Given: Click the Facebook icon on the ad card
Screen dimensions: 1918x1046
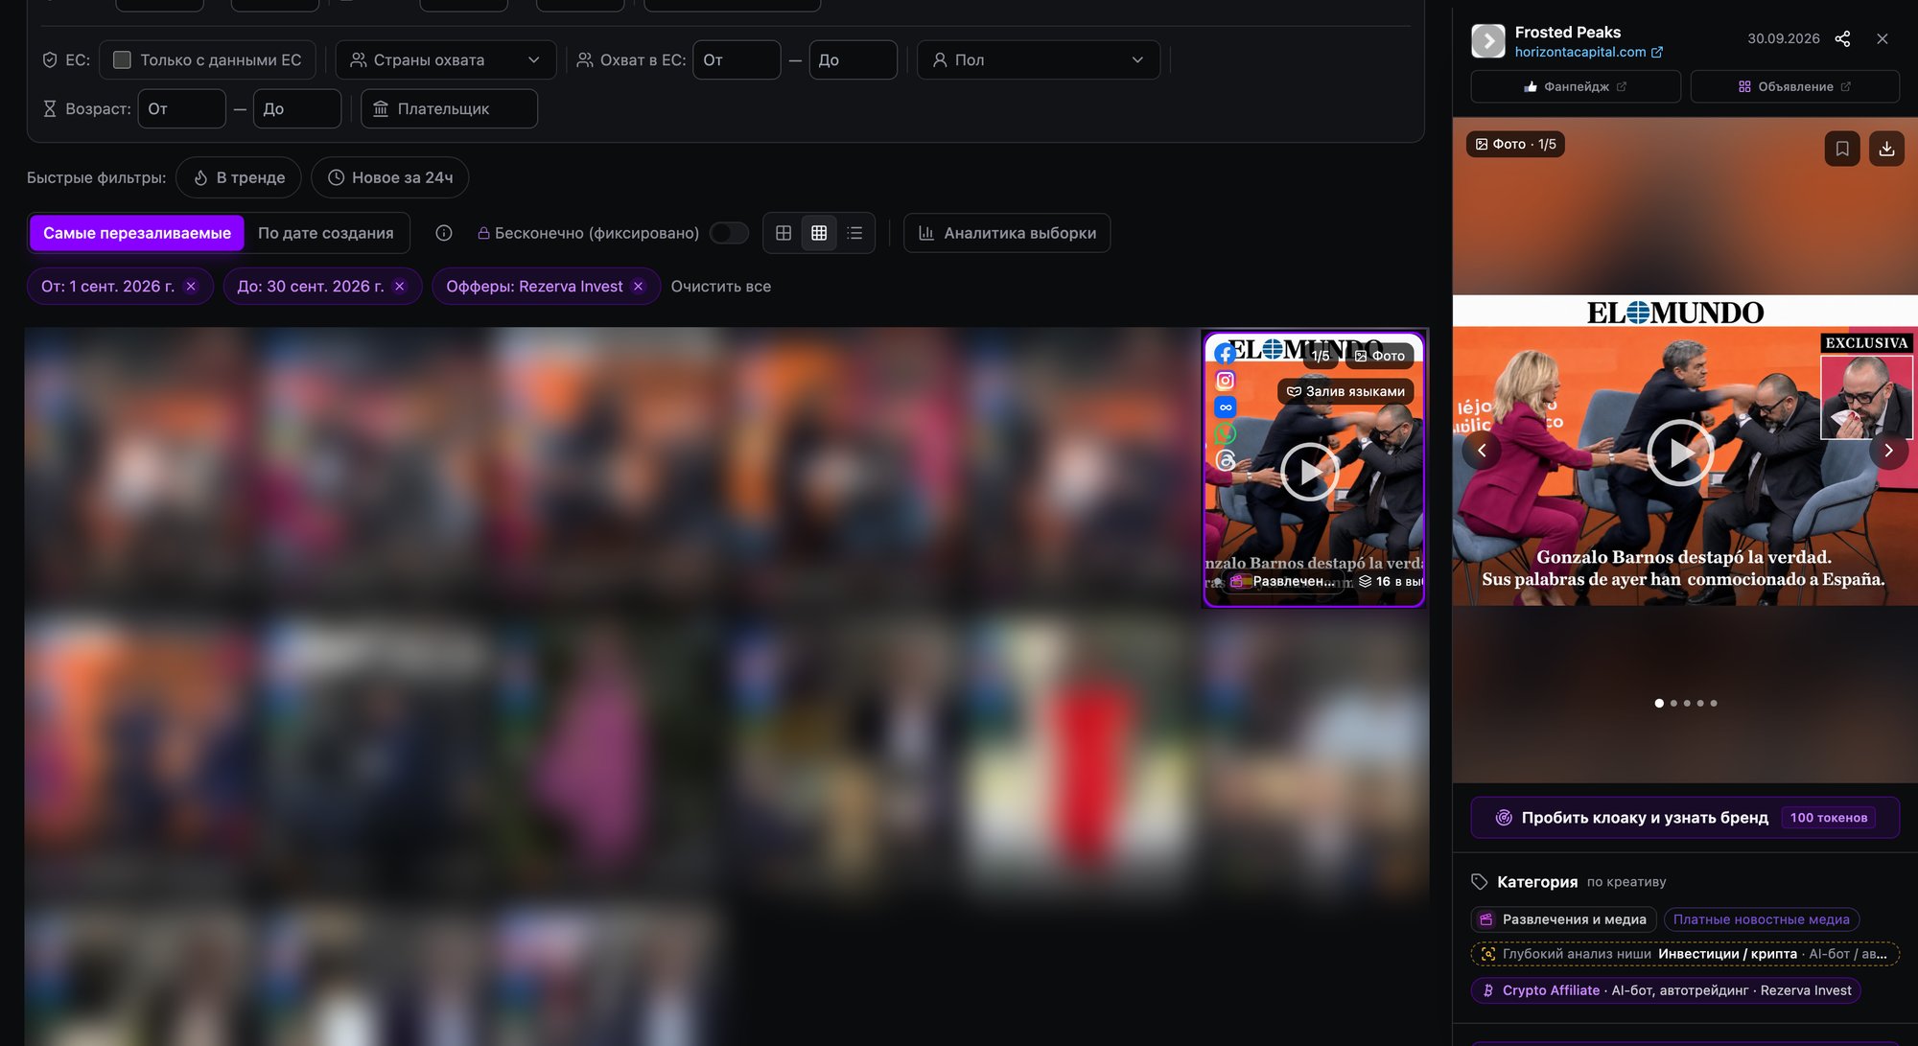Looking at the screenshot, I should pyautogui.click(x=1226, y=354).
